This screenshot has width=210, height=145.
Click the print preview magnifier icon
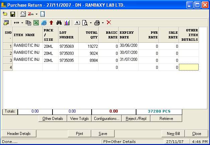coord(85,23)
